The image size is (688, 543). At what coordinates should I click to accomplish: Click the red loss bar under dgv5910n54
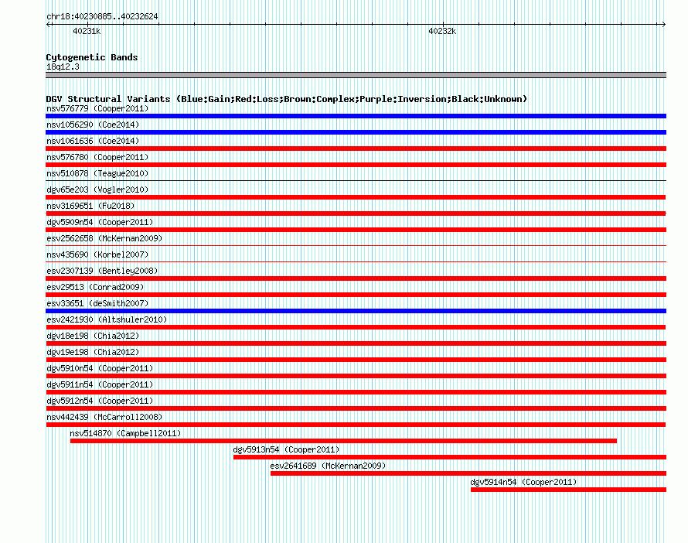point(356,376)
